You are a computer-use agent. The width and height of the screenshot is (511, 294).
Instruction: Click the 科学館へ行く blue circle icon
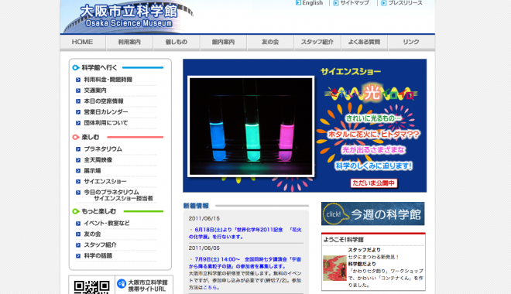coord(76,68)
